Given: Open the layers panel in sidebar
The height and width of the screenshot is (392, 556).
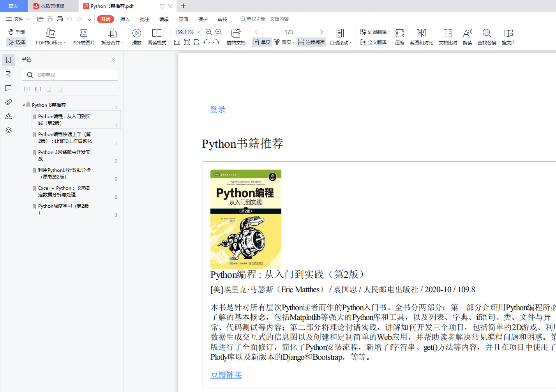Looking at the screenshot, I should click(9, 130).
